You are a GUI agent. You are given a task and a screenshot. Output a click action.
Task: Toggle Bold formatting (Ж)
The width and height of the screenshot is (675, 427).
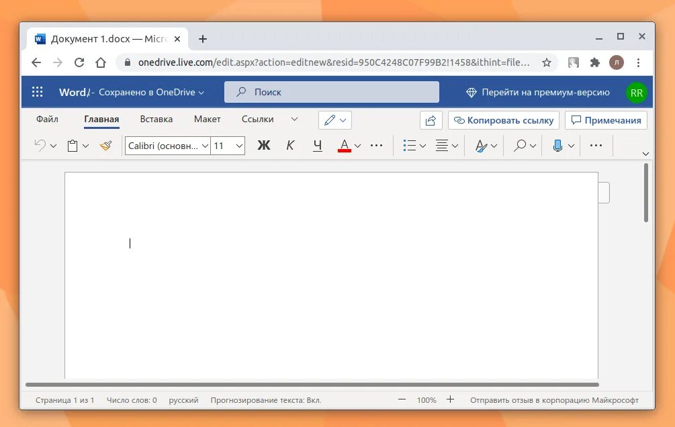tap(264, 146)
